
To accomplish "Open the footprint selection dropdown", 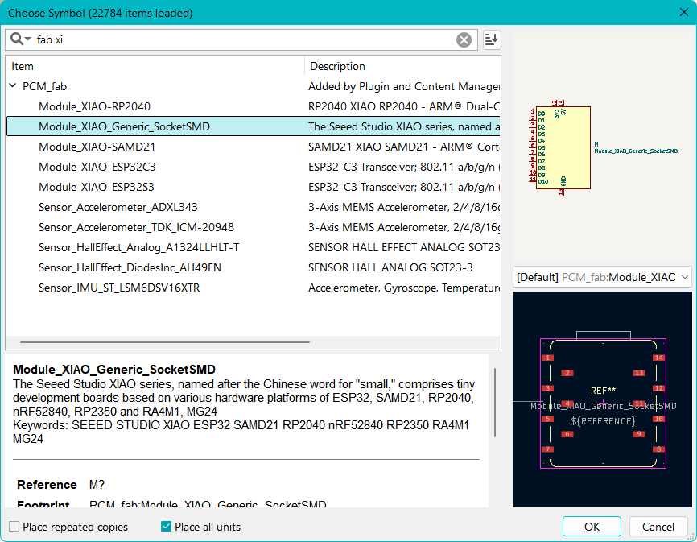I will 602,277.
